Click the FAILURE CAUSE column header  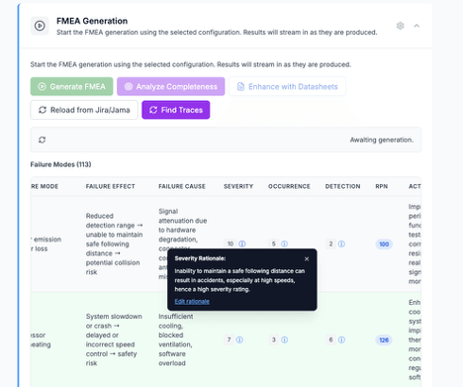click(182, 186)
